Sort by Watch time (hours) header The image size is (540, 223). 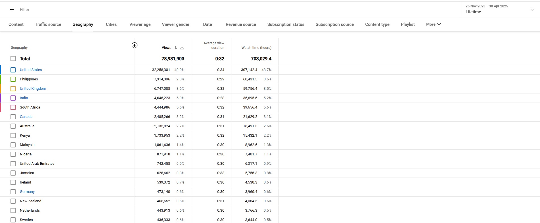tap(256, 48)
